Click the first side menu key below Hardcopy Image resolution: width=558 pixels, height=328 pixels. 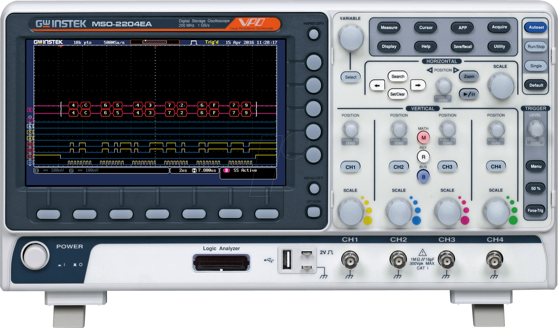(x=313, y=62)
